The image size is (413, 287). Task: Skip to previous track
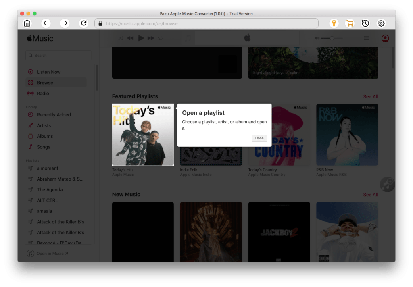[x=130, y=38]
